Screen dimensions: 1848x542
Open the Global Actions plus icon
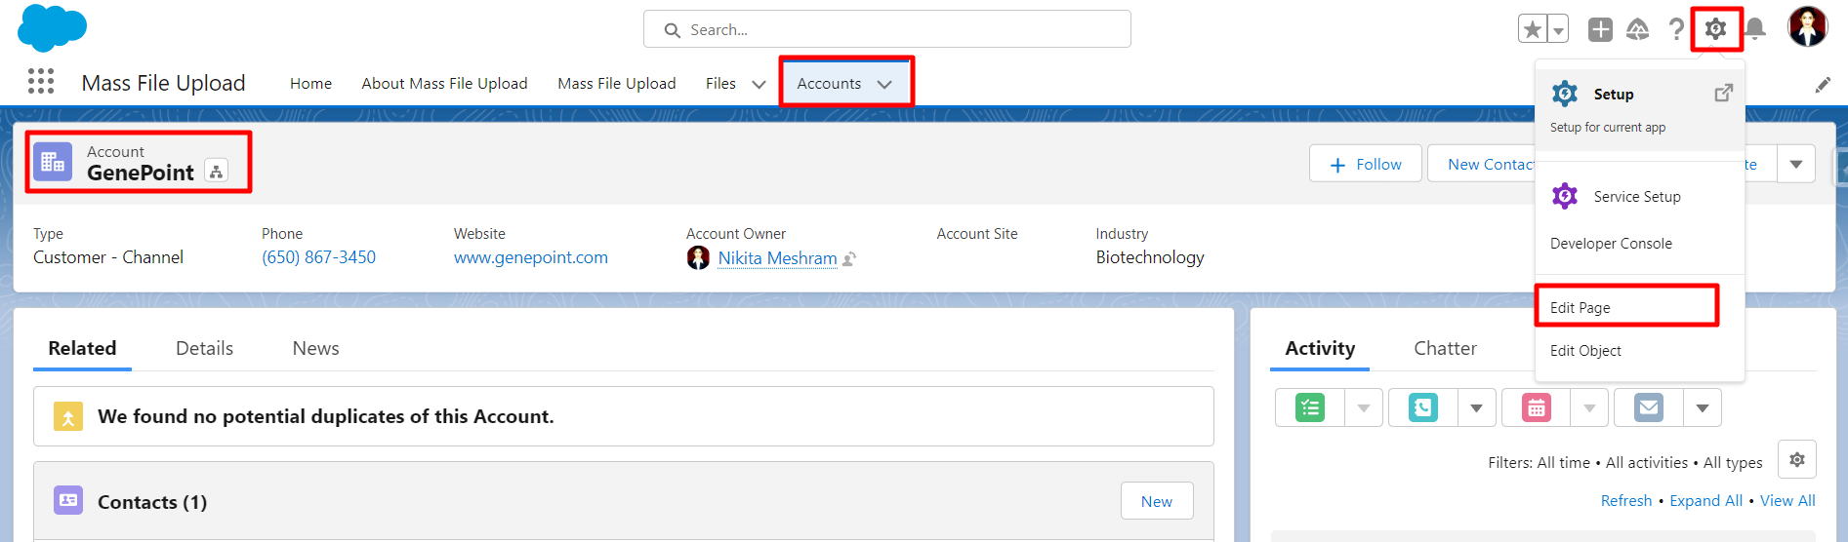[x=1600, y=29]
